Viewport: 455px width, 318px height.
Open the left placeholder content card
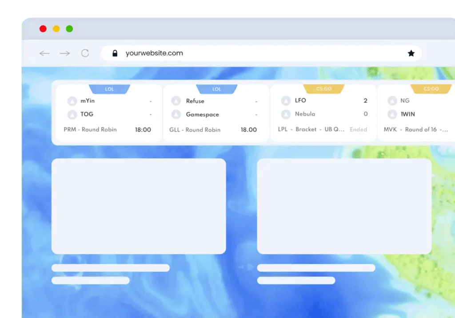139,206
